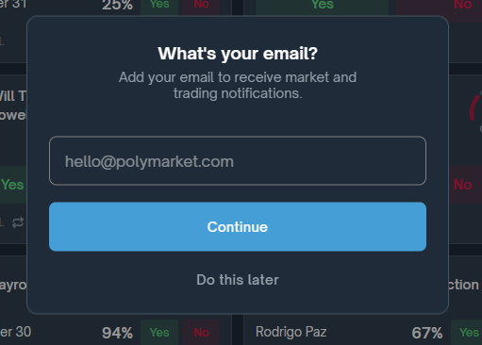Click the 'What's your email?' heading
The width and height of the screenshot is (482, 345).
pyautogui.click(x=238, y=54)
